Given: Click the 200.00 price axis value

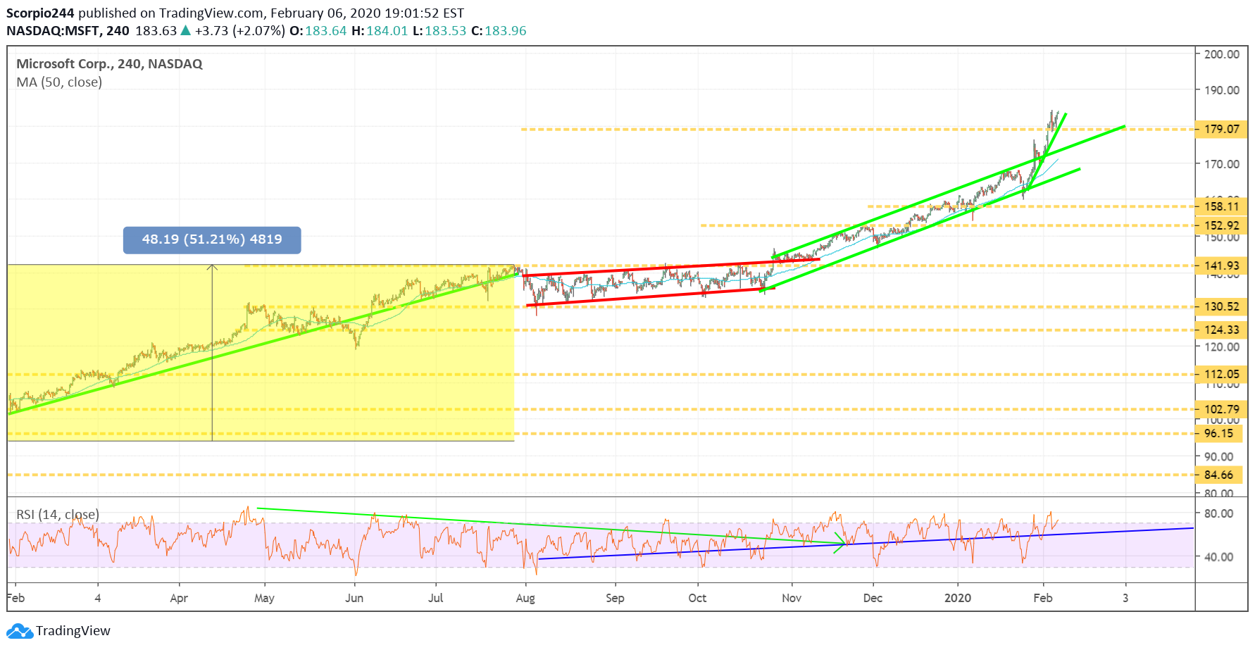Looking at the screenshot, I should pyautogui.click(x=1222, y=54).
